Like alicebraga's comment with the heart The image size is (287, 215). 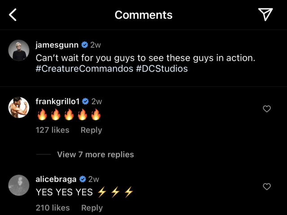pyautogui.click(x=267, y=186)
